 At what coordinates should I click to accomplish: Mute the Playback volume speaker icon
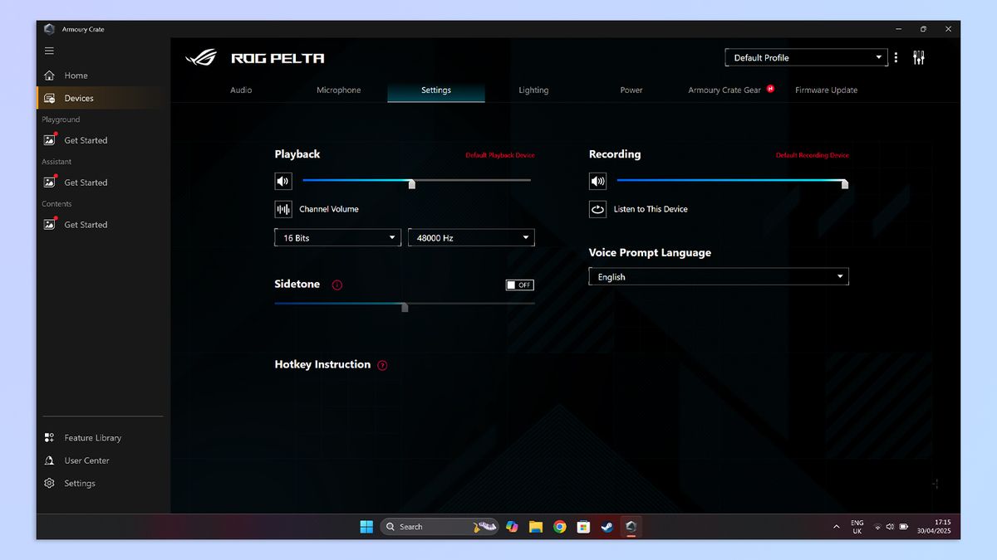pos(282,181)
